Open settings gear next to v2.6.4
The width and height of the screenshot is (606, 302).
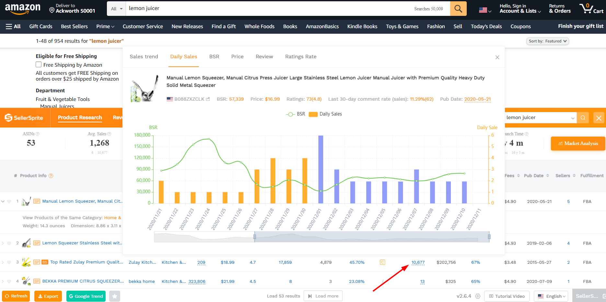pos(477,296)
